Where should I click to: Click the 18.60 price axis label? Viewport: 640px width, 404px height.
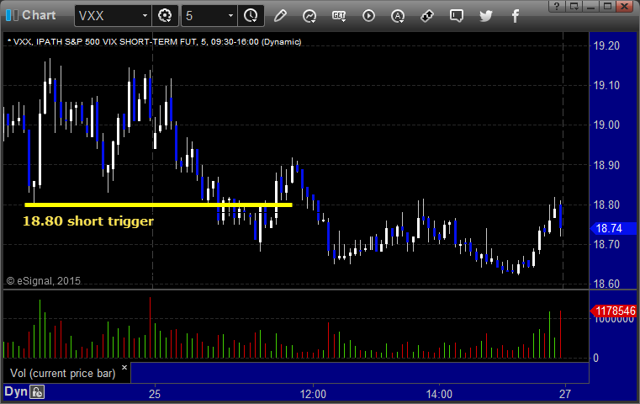606,284
